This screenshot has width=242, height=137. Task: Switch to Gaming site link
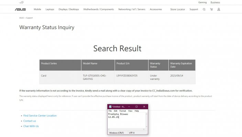click(x=202, y=2)
